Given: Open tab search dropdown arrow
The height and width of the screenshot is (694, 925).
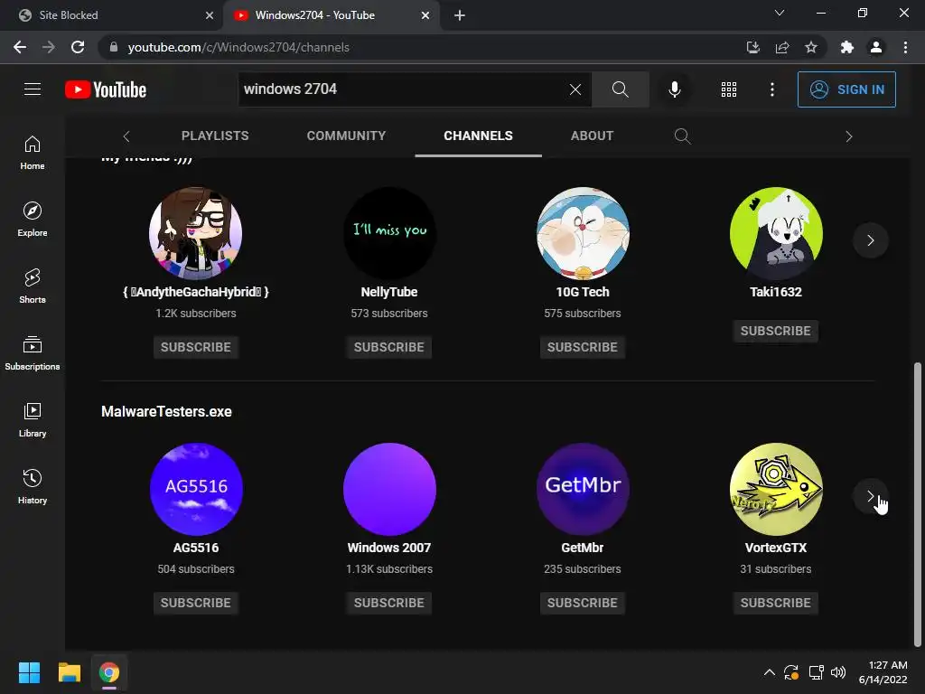Looking at the screenshot, I should pyautogui.click(x=780, y=13).
